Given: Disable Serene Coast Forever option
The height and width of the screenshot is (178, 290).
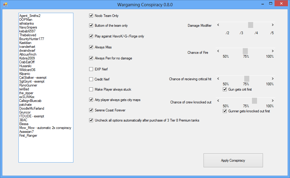Looking at the screenshot, I should 91,110.
